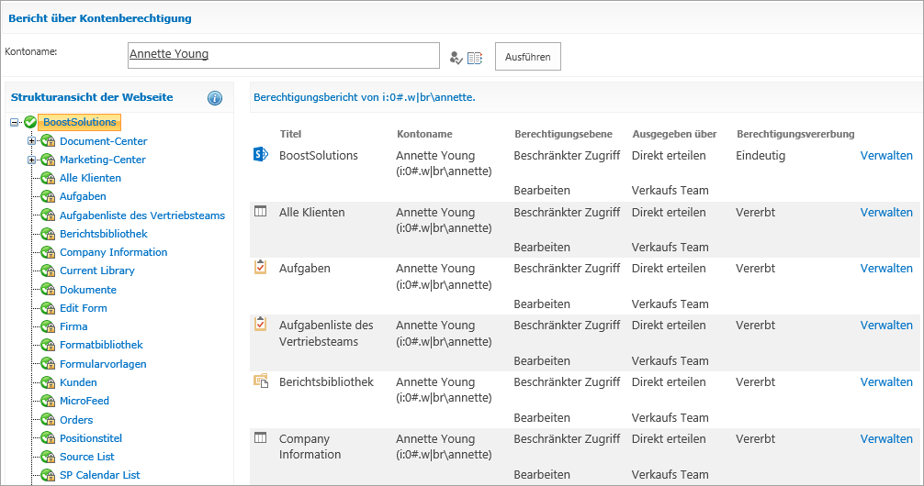Click the icon beside Aufgaben tree node
Screen dimensions: 924x486
48,196
